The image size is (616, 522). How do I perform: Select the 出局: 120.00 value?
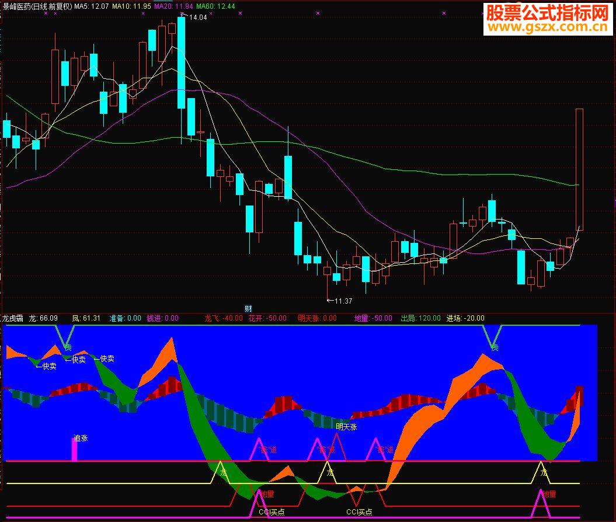coord(421,318)
